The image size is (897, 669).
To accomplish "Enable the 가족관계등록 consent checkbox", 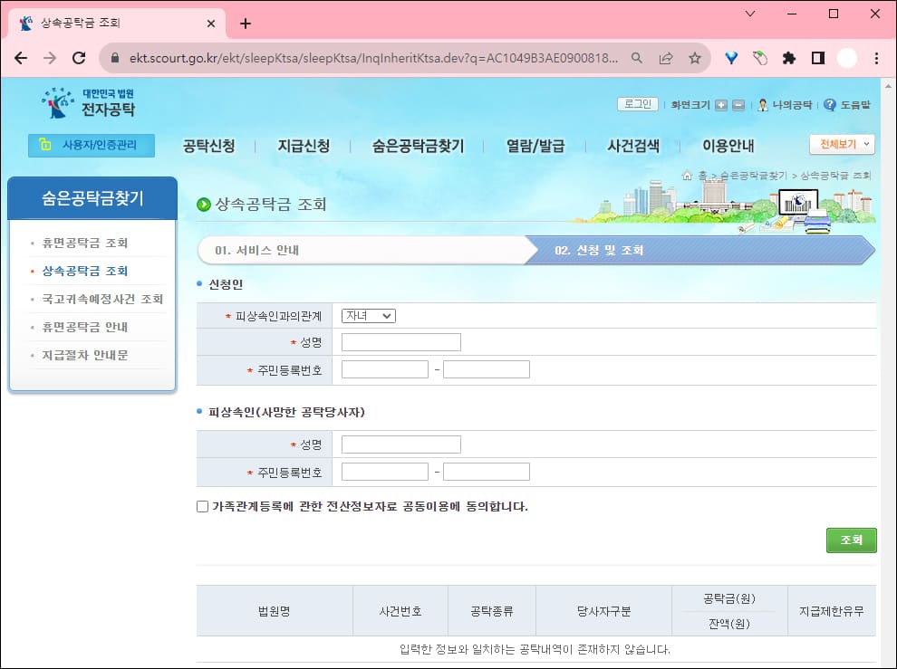I will tap(201, 506).
